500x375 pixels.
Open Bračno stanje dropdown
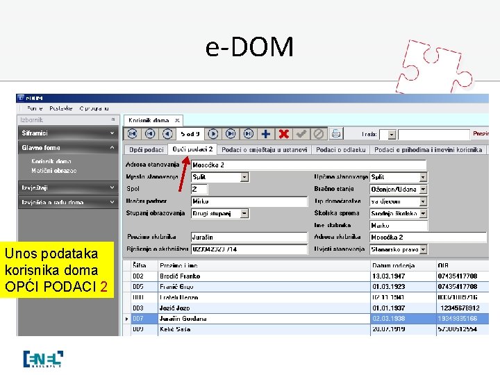(x=423, y=189)
